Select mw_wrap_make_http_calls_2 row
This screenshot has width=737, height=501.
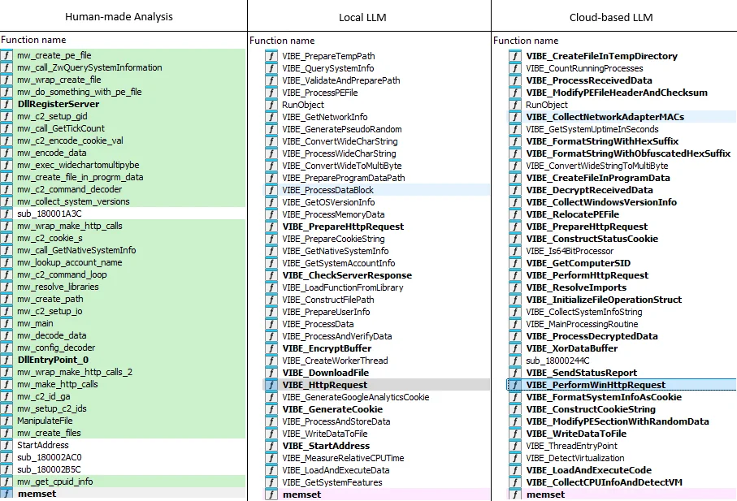coord(123,373)
